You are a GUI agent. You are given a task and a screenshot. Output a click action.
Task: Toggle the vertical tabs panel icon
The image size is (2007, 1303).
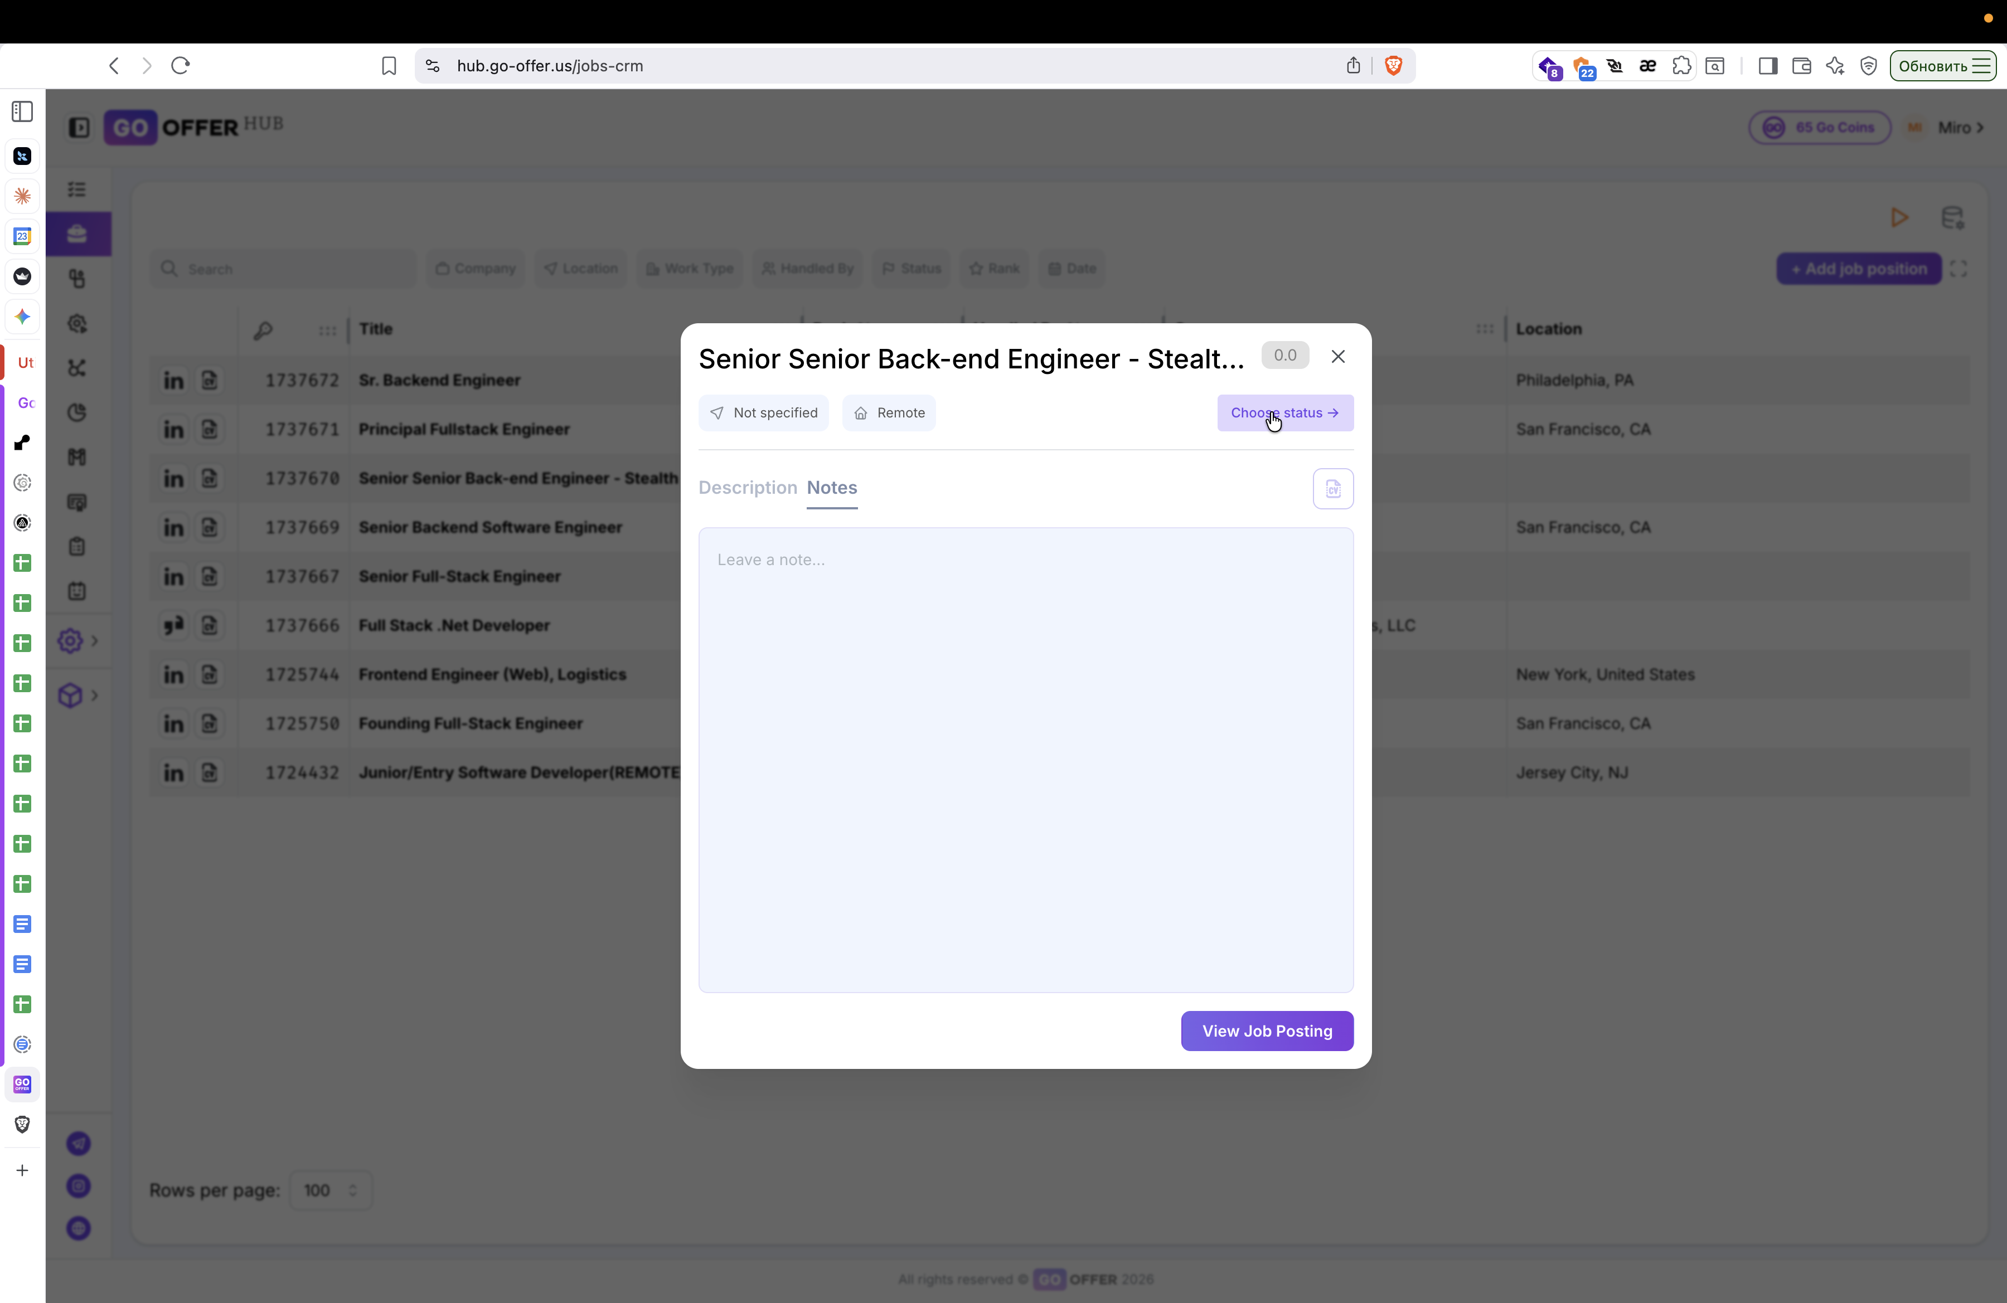pos(23,111)
